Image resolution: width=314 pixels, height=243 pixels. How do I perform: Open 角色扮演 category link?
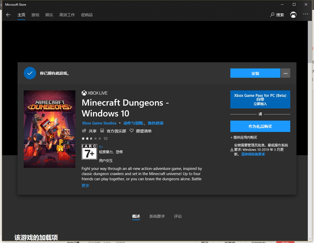click(156, 123)
